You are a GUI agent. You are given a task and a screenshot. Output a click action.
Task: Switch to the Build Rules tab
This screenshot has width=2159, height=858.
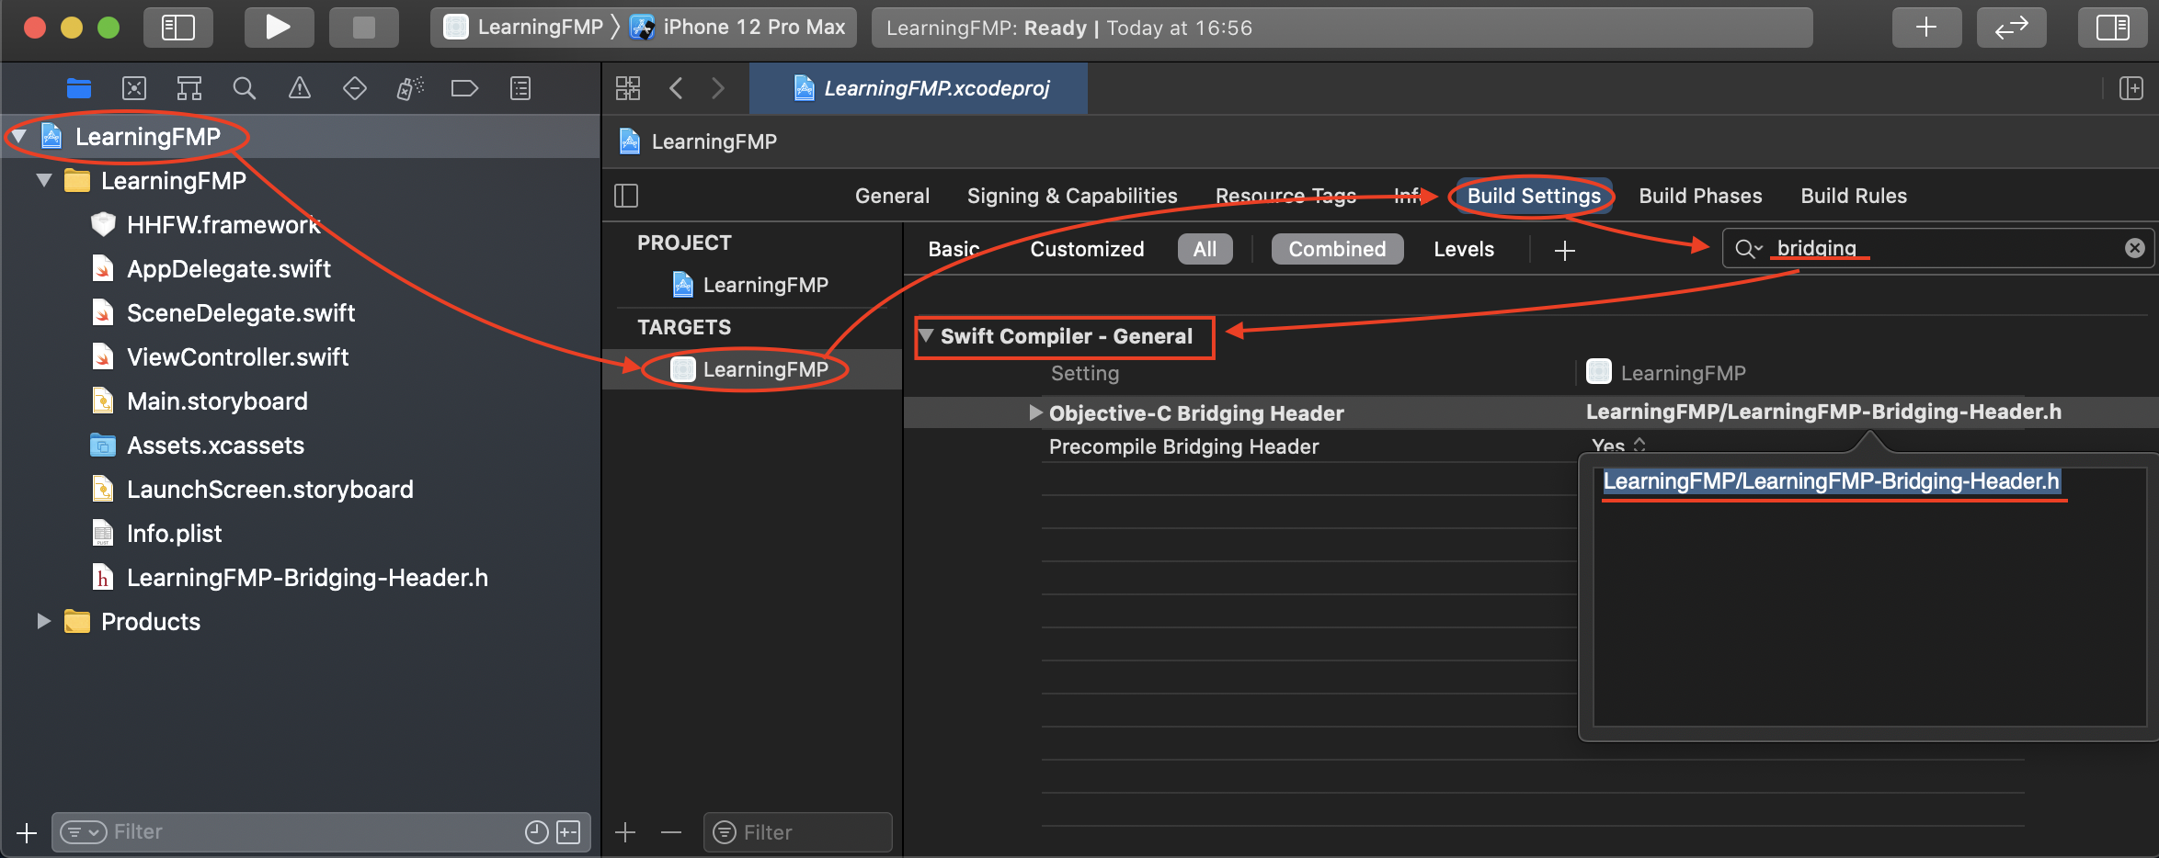pyautogui.click(x=1854, y=196)
